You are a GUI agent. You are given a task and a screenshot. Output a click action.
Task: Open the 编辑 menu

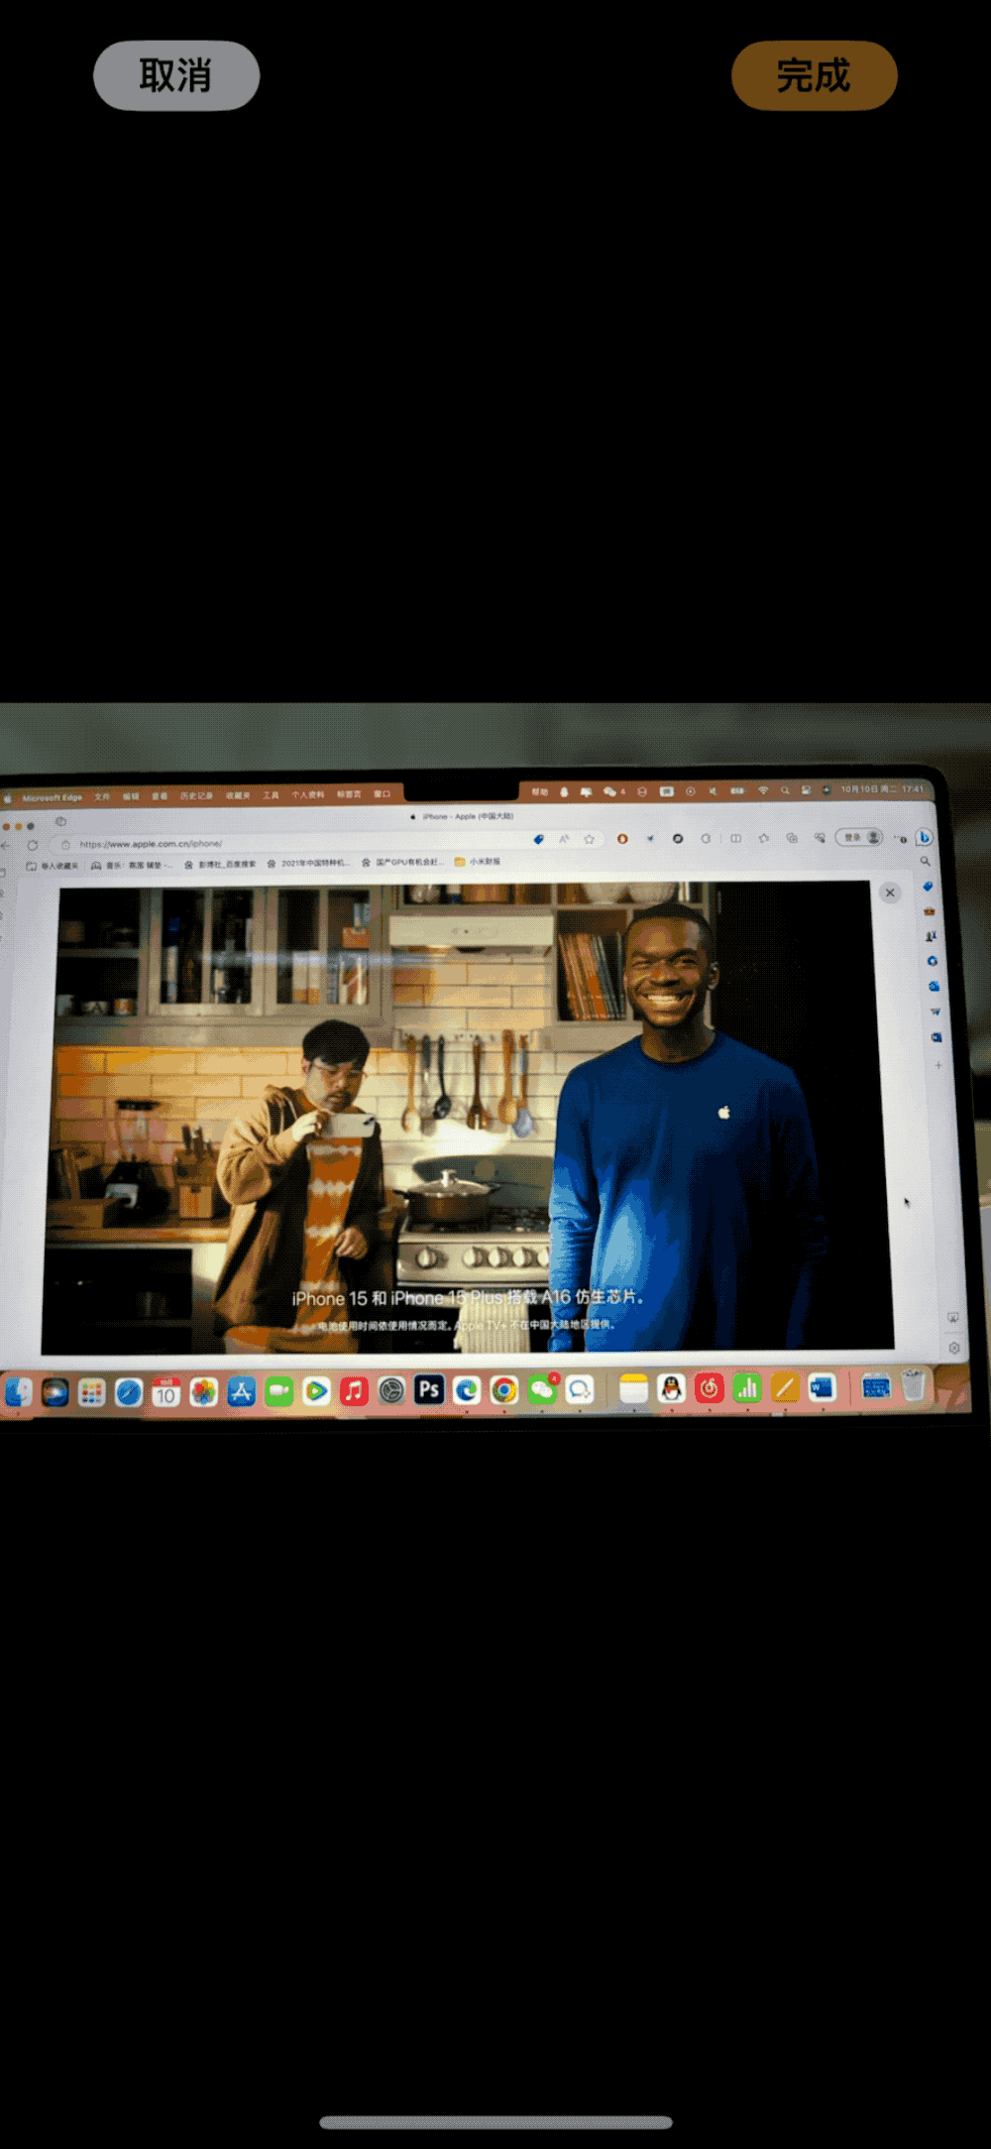[131, 796]
